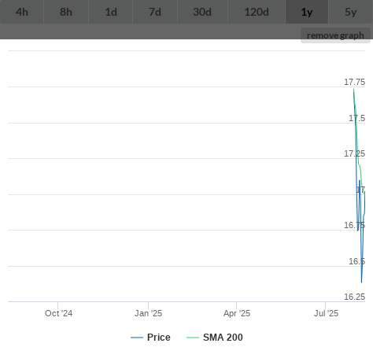Click the remove graph button
The image size is (373, 358).
(x=335, y=35)
